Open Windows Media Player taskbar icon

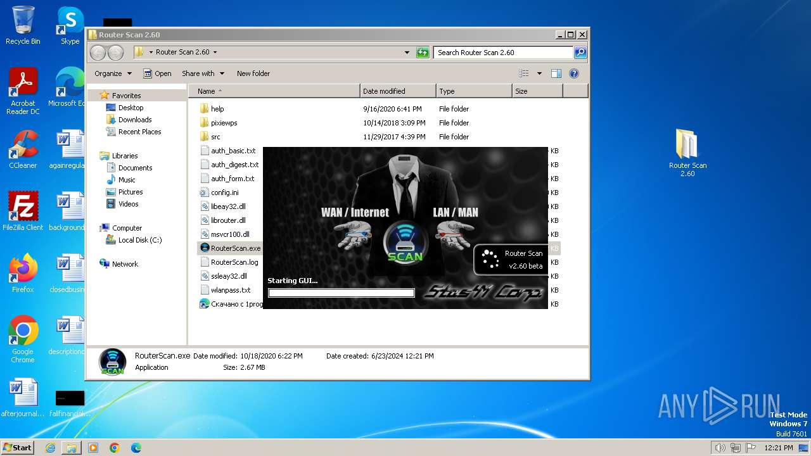pos(93,448)
